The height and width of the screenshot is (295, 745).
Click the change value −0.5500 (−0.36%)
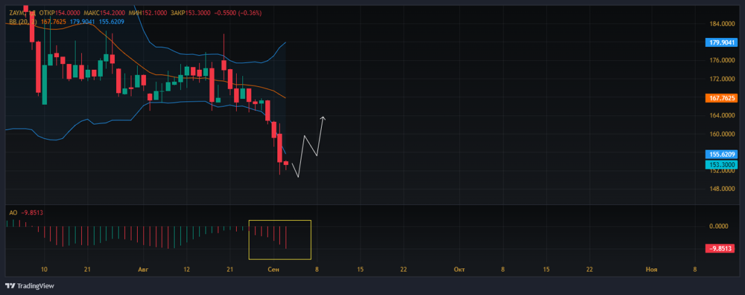(x=239, y=13)
